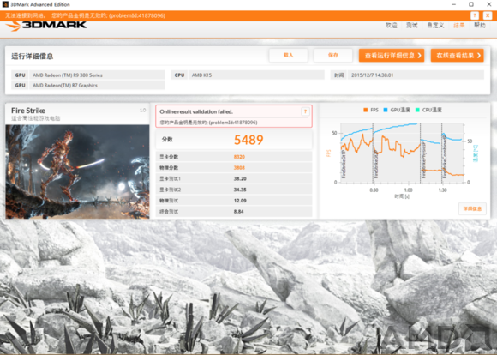
Task: Click the Fire Strike title text
Action: [x=28, y=111]
